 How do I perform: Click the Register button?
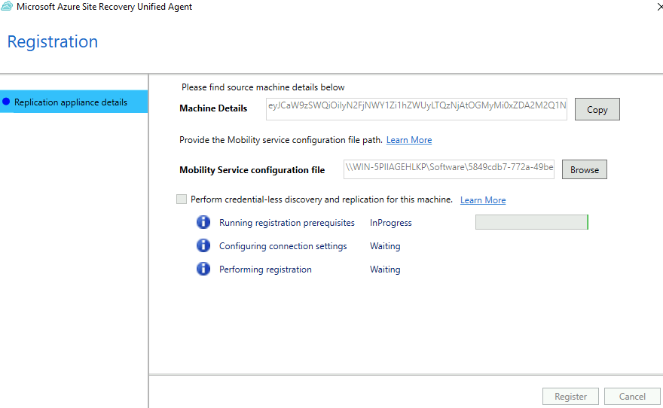coord(570,396)
